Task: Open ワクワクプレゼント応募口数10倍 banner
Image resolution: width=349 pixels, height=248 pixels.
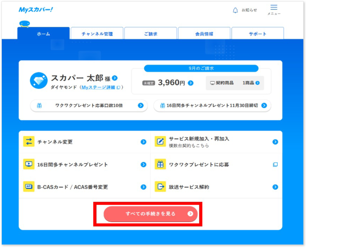Action: [89, 106]
